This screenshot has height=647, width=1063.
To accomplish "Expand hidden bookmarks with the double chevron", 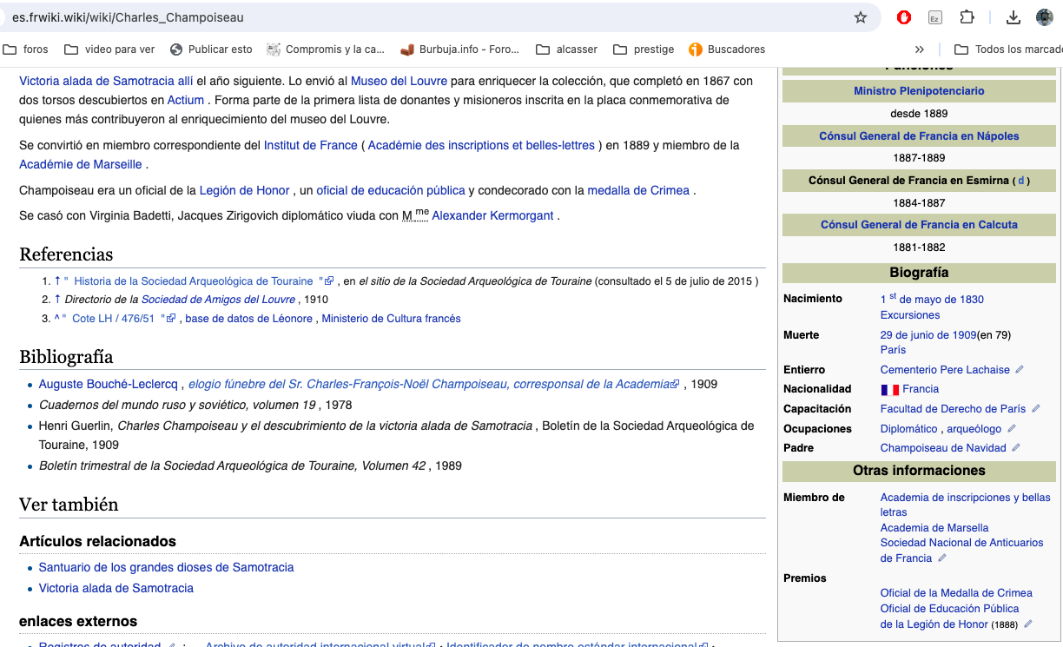I will 920,50.
